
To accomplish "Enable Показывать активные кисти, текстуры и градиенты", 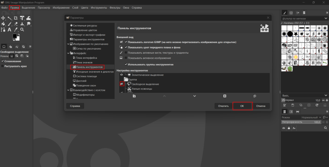I will pyautogui.click(x=126, y=53).
